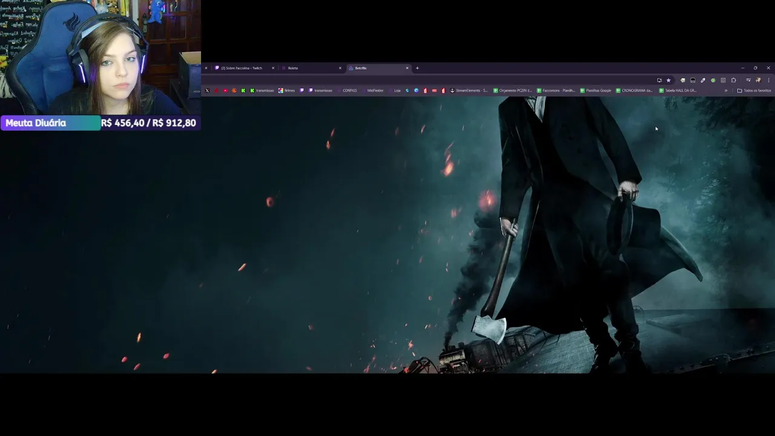The height and width of the screenshot is (436, 775).
Task: Click the streamer webcam feed
Action: point(101,58)
